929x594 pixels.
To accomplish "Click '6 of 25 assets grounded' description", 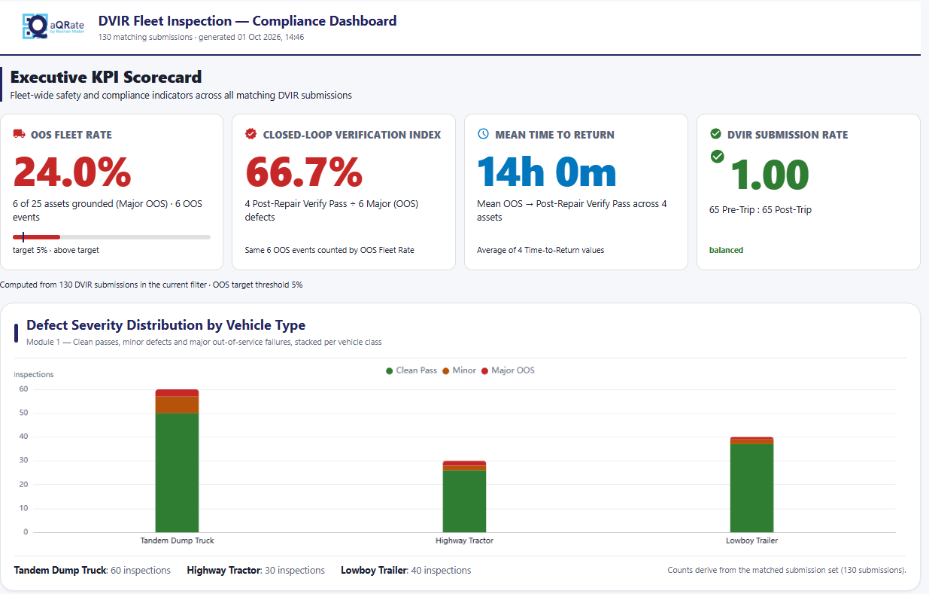I will click(108, 211).
